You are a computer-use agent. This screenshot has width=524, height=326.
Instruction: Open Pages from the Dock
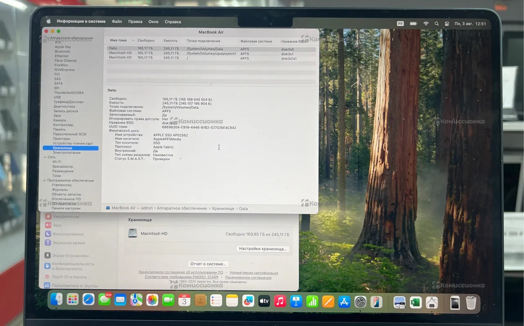[328, 302]
